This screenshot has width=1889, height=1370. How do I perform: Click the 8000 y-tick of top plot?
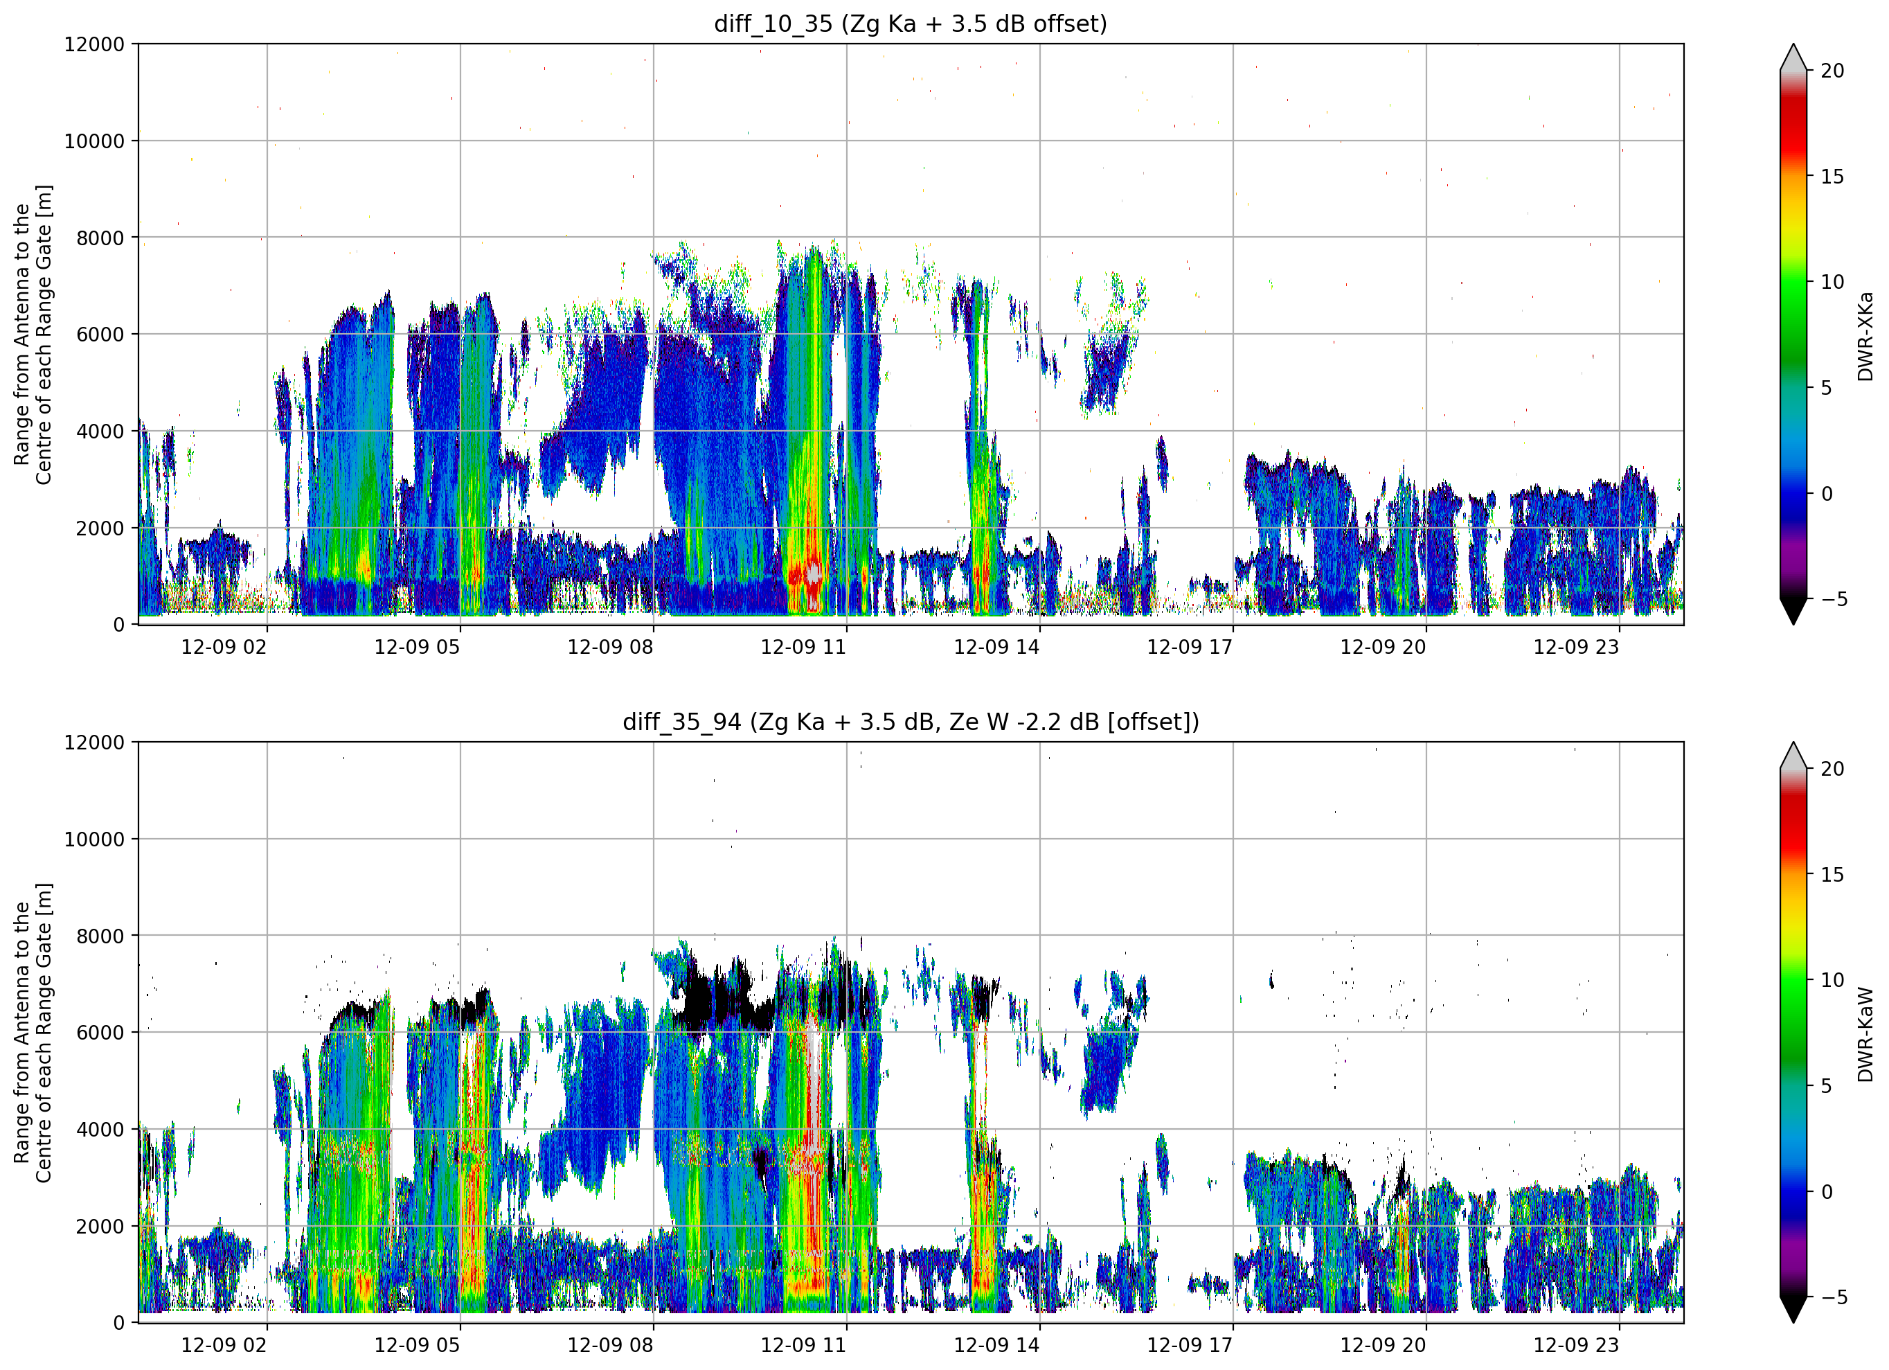pos(100,238)
